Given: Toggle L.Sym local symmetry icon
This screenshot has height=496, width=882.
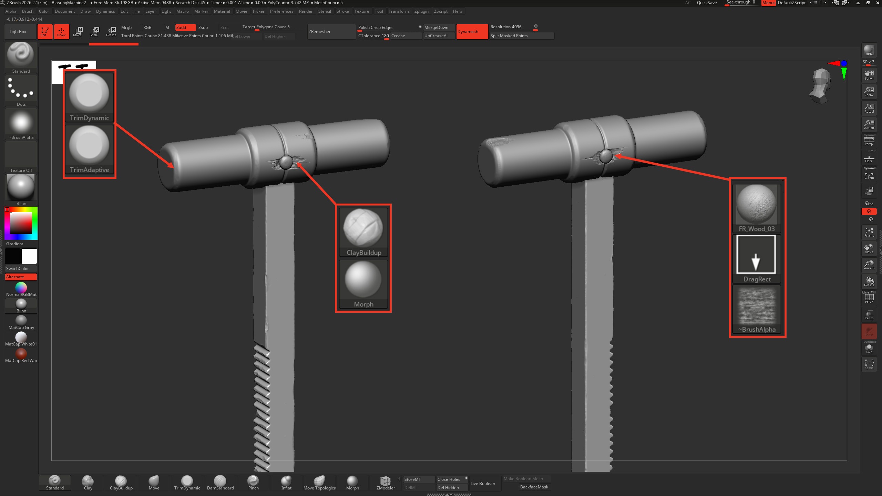Looking at the screenshot, I should pyautogui.click(x=869, y=174).
